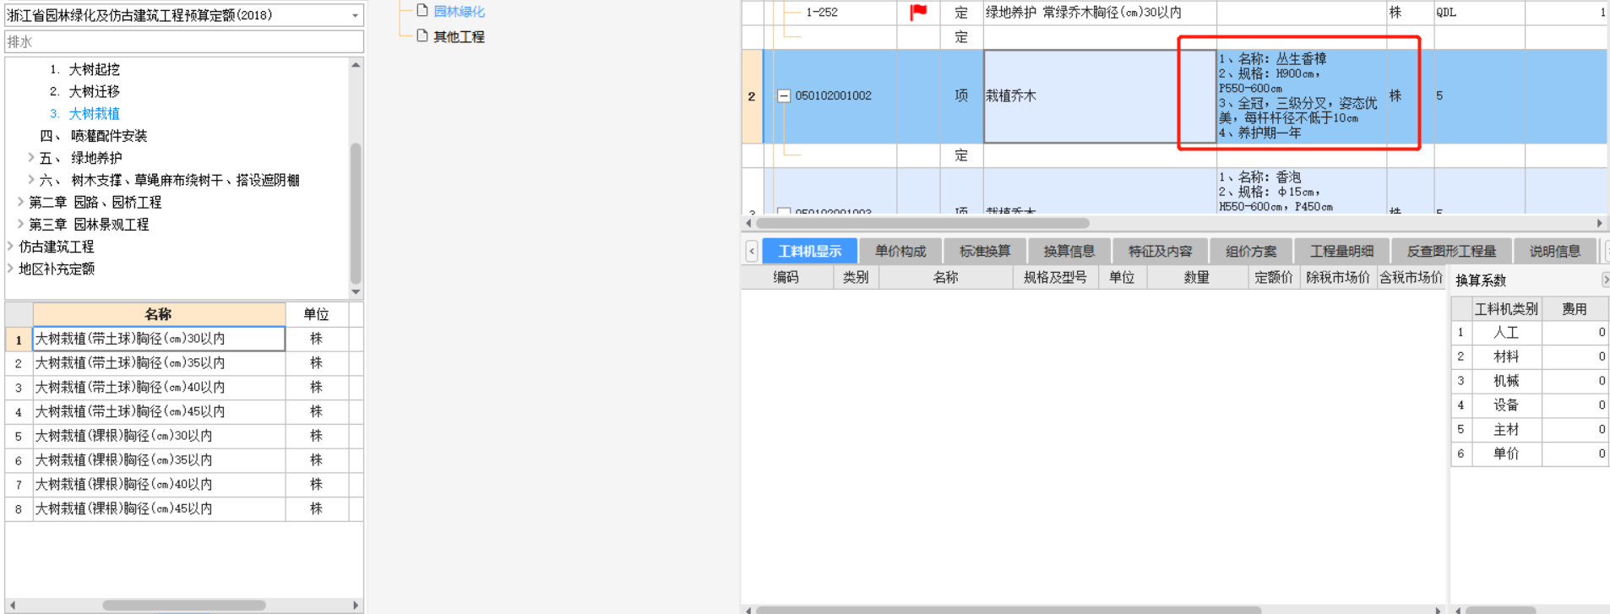Click the 编码 column header
Screen dimensions: 1610x614
tap(786, 277)
